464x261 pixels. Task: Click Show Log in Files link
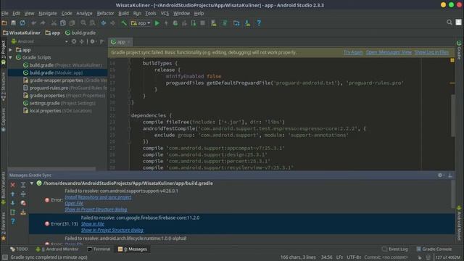[x=431, y=52]
